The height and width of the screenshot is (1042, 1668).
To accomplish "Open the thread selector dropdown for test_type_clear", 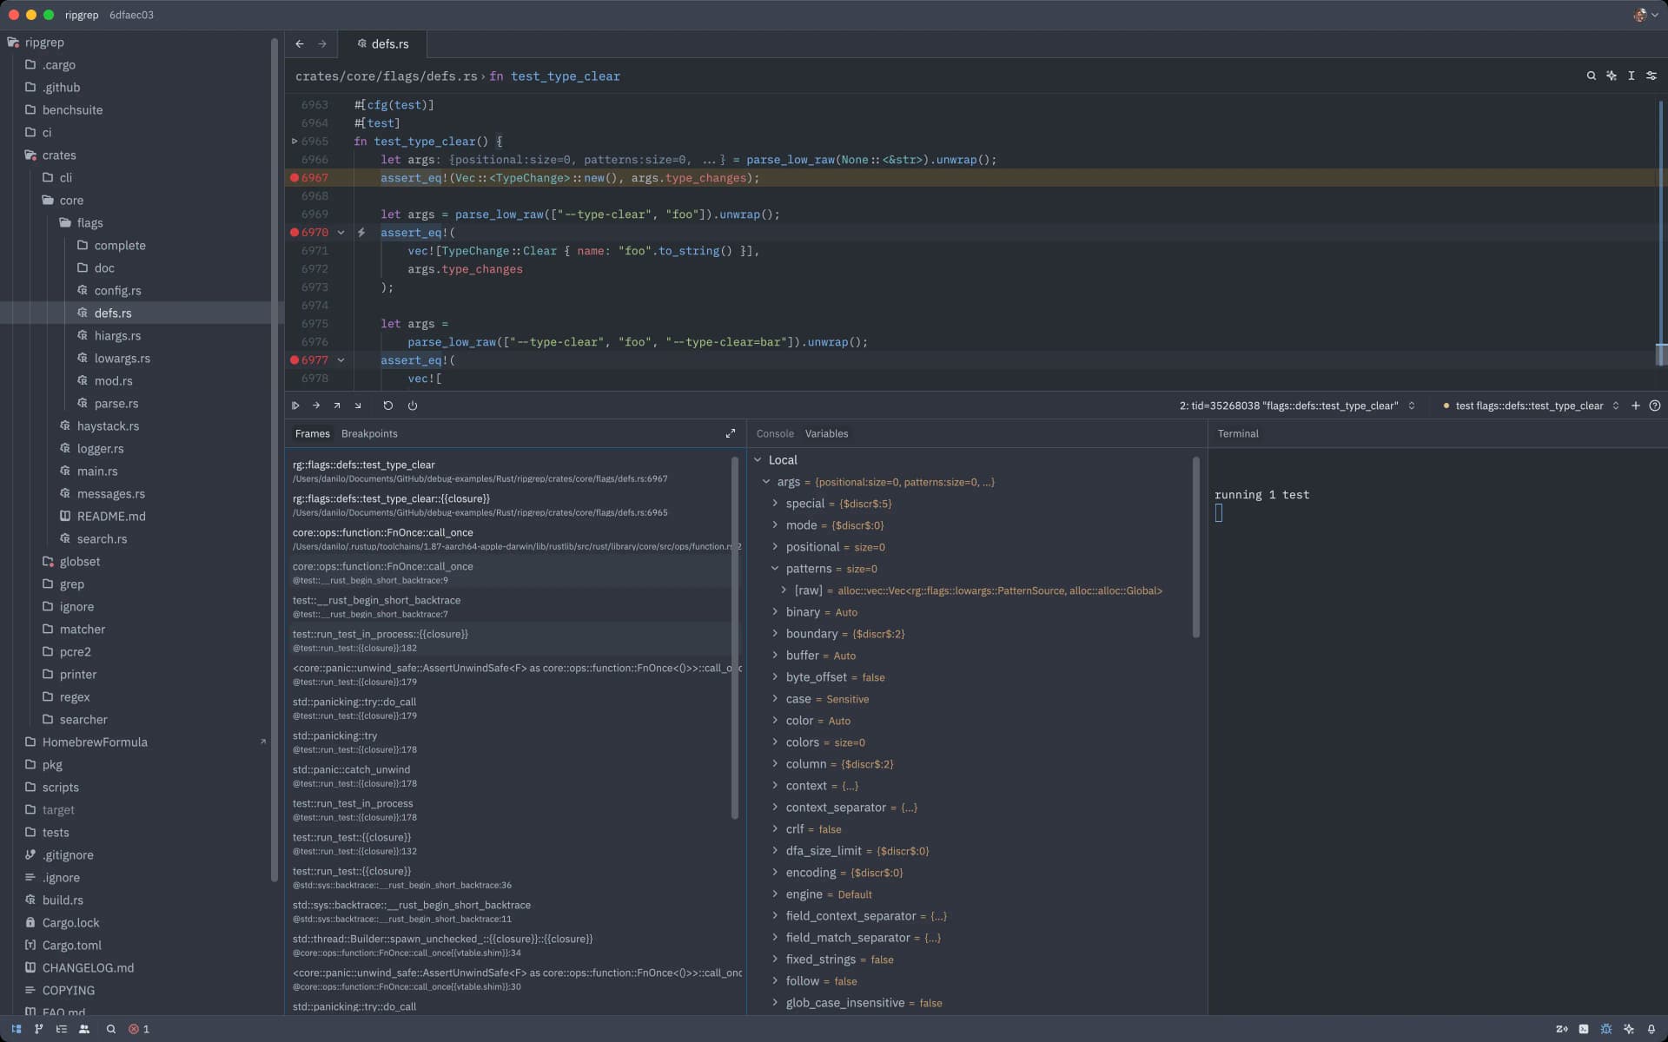I will (1297, 406).
